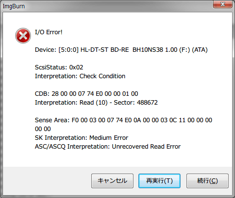
Task: Retry the read with 再実行(T) button
Action: (159, 181)
